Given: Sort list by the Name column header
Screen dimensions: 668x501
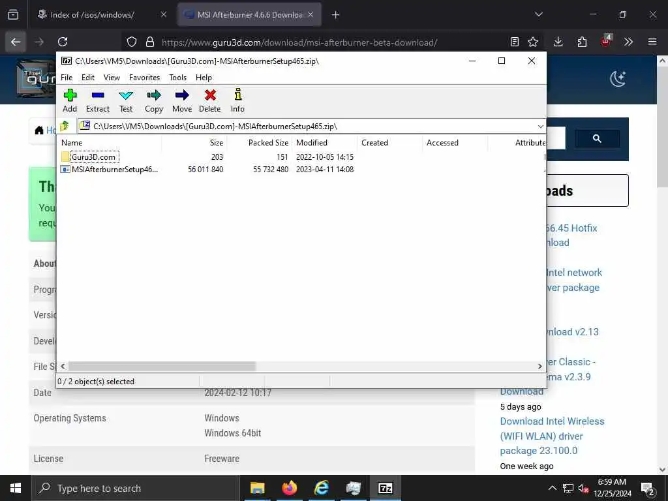Looking at the screenshot, I should [x=110, y=143].
